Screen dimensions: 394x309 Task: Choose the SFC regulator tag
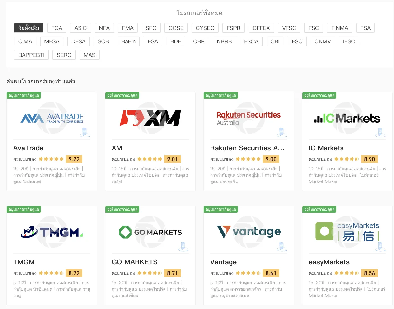(151, 28)
